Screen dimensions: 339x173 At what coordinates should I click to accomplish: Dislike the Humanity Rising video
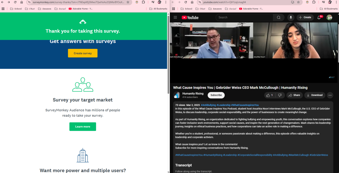[280, 95]
